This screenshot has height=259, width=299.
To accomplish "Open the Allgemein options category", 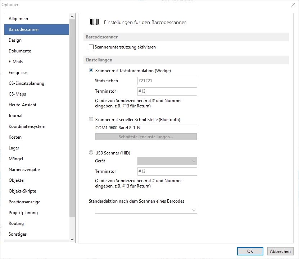I will coord(37,19).
